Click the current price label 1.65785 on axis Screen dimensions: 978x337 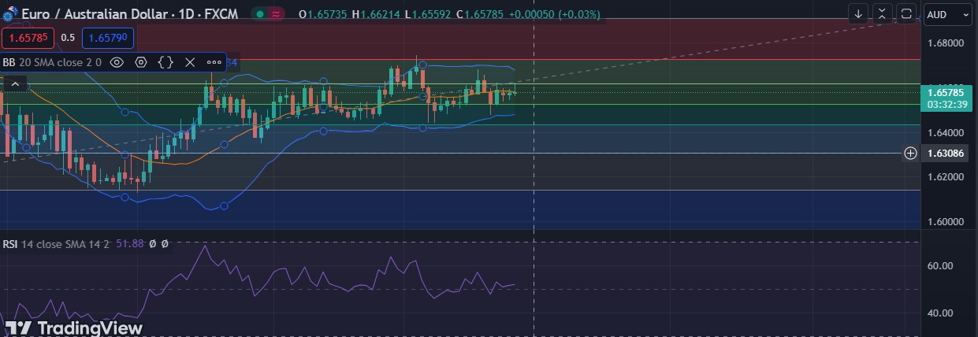[946, 92]
